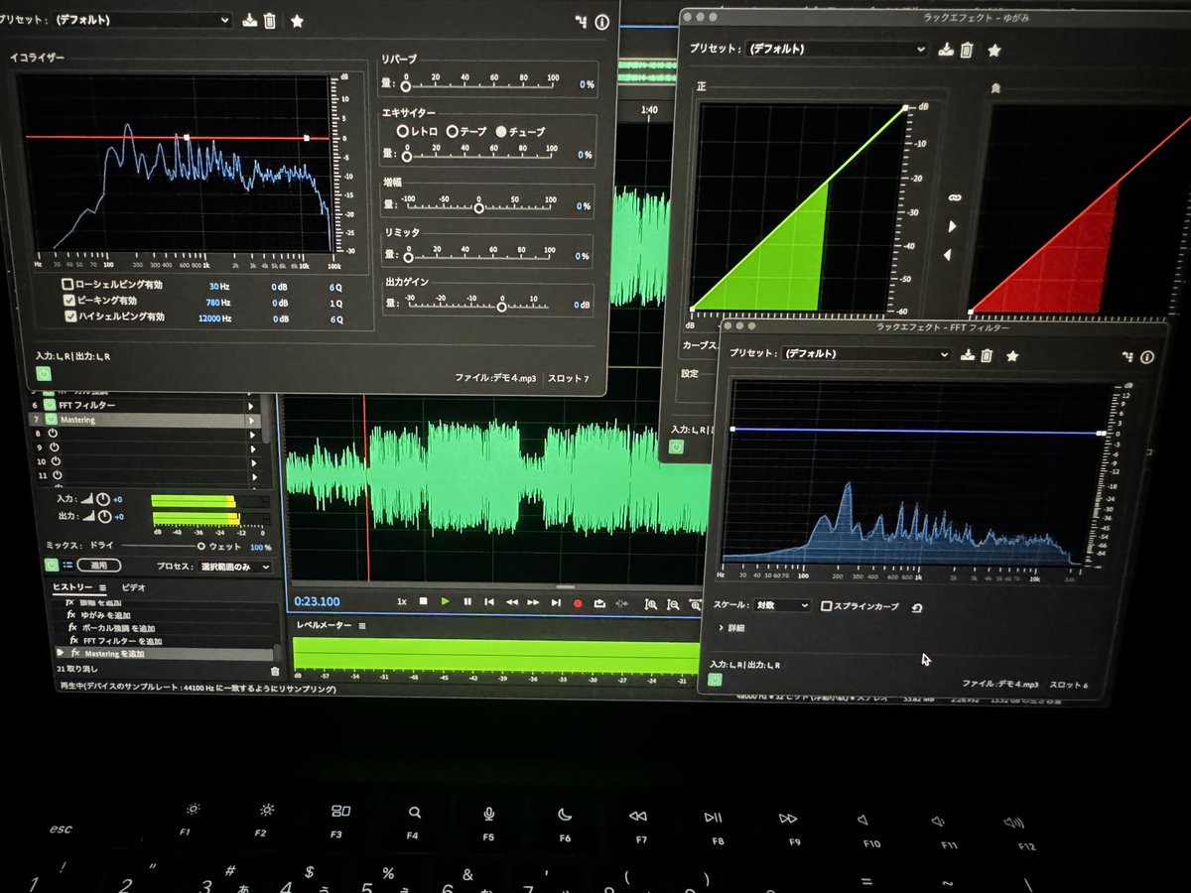Click link icon between distortion curves

[956, 199]
